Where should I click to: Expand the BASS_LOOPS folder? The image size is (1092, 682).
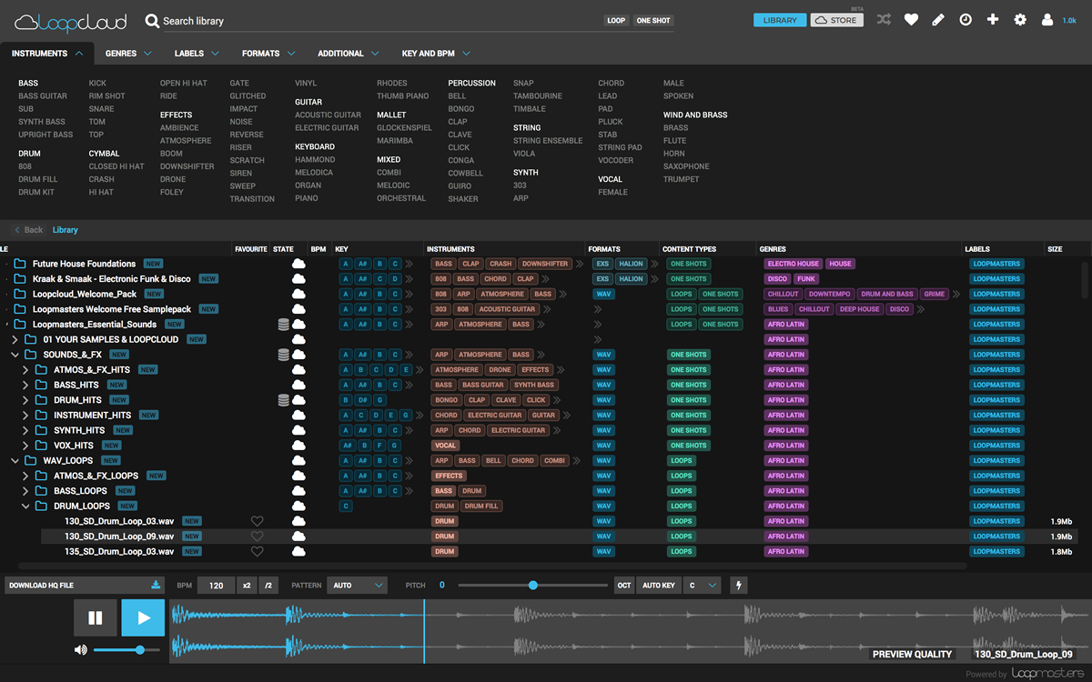point(25,491)
